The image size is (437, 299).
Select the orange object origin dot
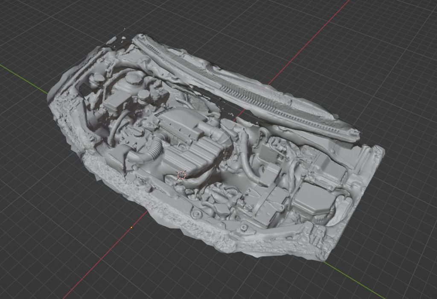tap(131, 227)
